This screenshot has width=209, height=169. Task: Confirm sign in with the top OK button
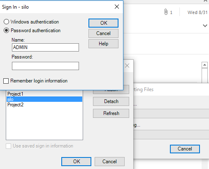[x=103, y=23]
